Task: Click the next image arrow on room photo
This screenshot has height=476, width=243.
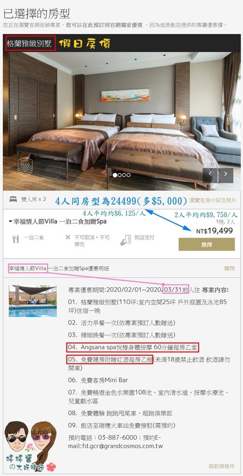Action: coord(225,175)
